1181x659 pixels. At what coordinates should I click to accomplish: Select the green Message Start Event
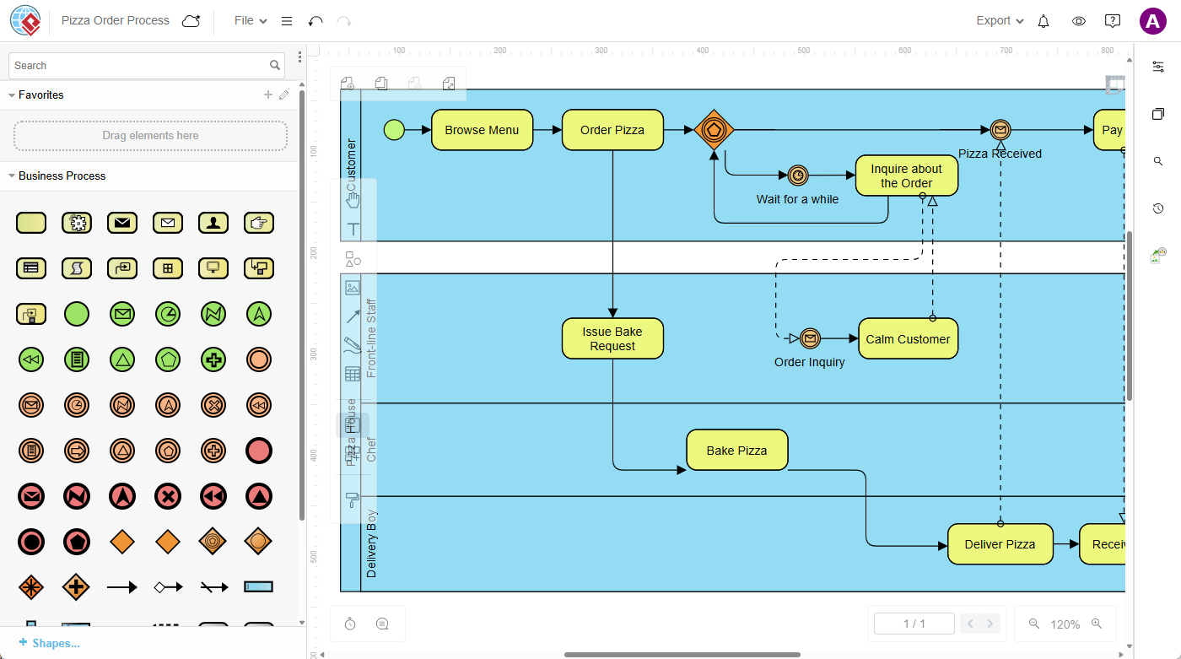click(122, 314)
